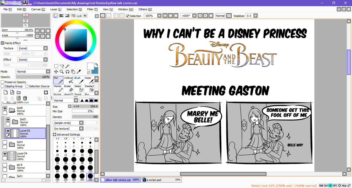The height and width of the screenshot is (188, 352).
Task: Delete the selected layer with trash icon
Action: 25,98
